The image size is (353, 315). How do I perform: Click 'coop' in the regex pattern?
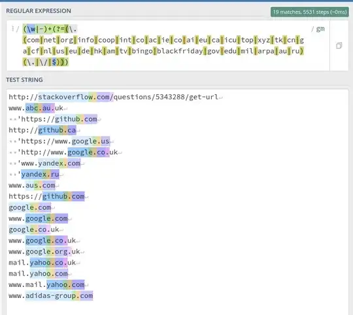tap(107, 40)
